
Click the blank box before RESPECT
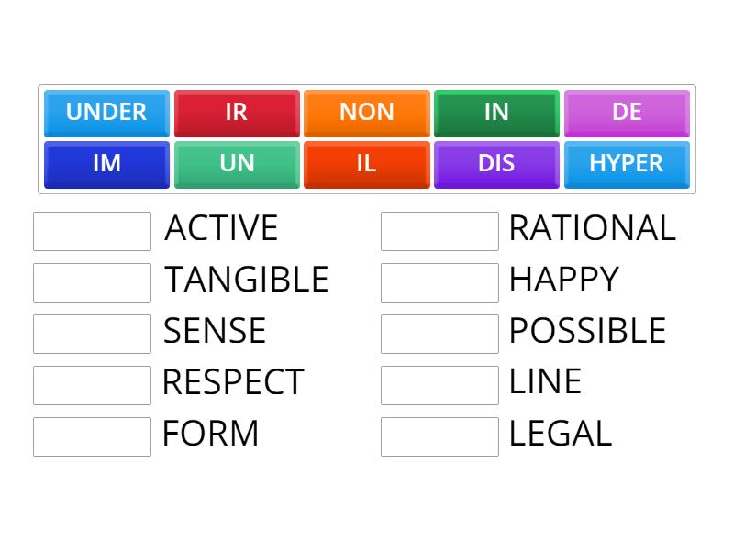(x=91, y=383)
